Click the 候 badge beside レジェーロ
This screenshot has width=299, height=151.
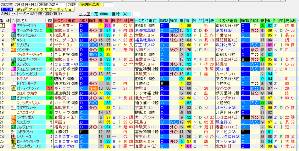point(13,137)
